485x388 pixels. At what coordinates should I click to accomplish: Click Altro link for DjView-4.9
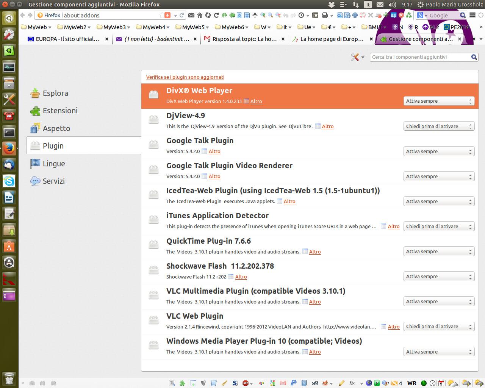point(328,126)
